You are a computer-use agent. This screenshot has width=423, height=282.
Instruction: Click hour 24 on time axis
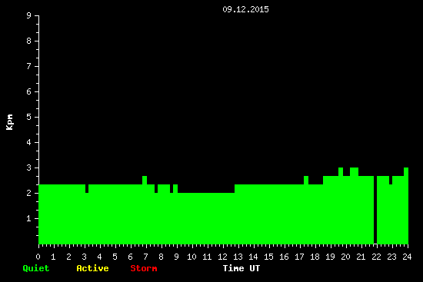pyautogui.click(x=407, y=257)
